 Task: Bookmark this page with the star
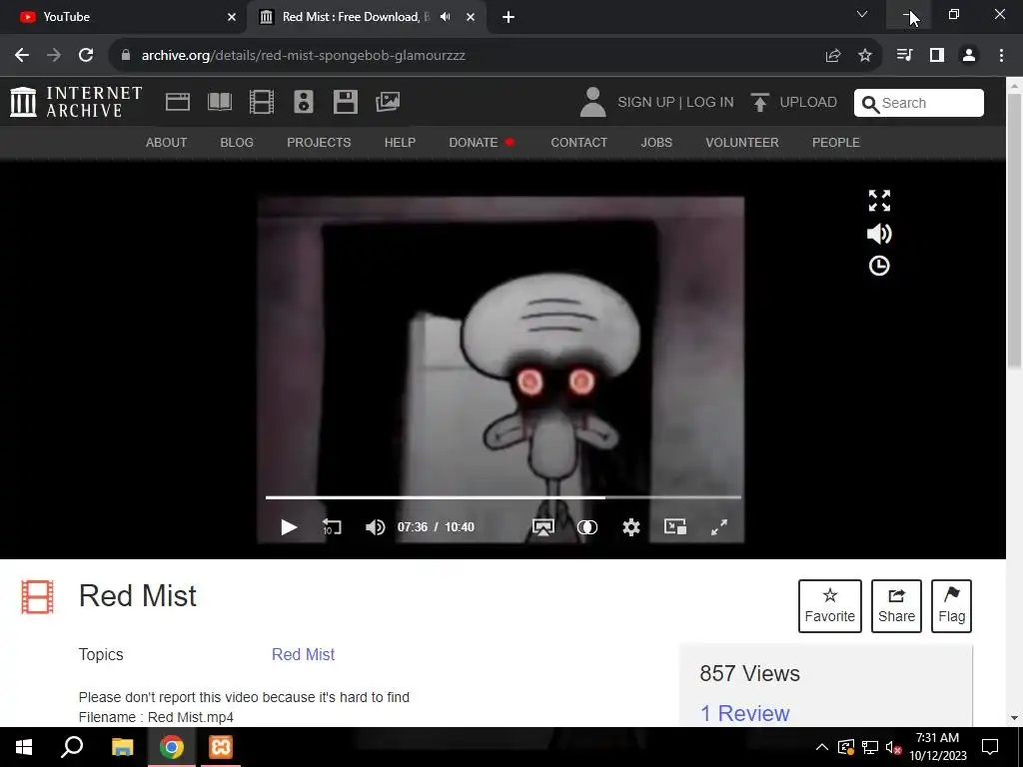coord(865,56)
